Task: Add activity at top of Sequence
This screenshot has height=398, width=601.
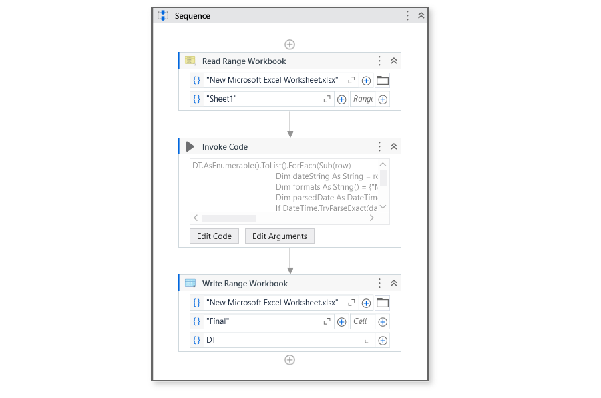Action: pos(290,45)
